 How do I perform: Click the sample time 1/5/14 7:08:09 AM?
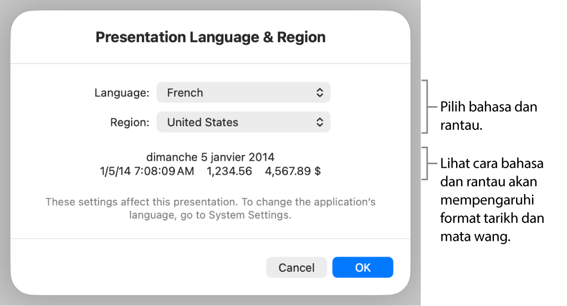(147, 171)
